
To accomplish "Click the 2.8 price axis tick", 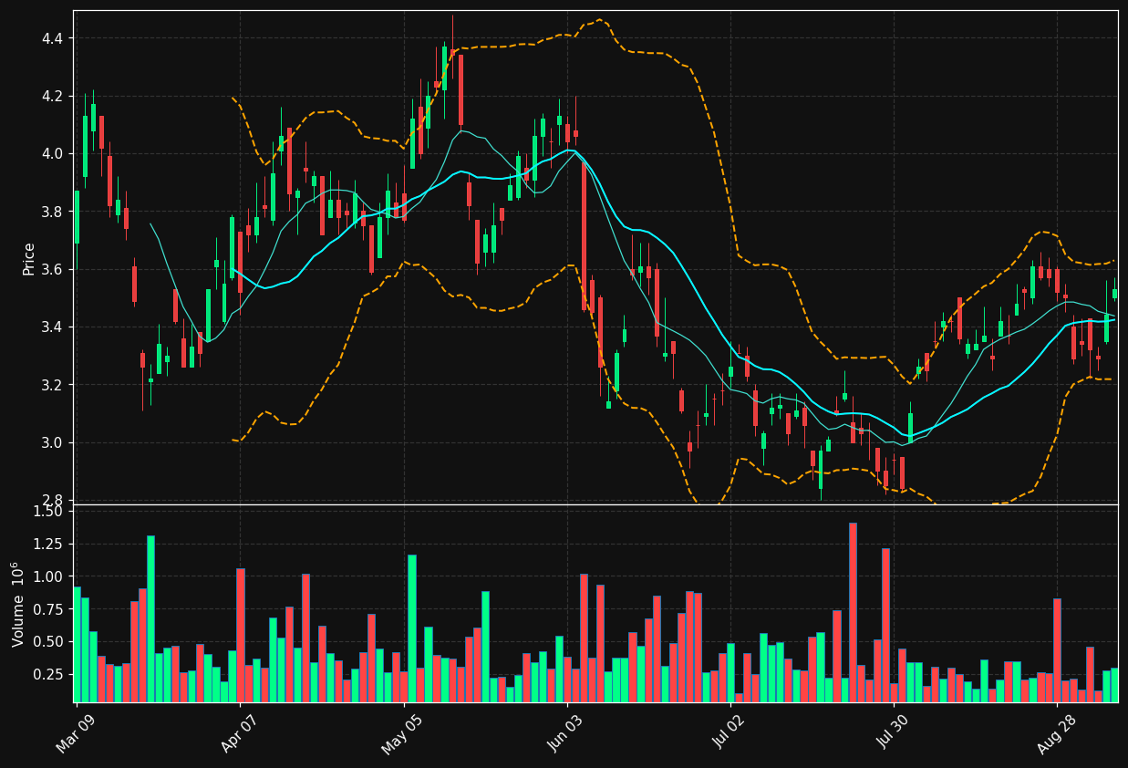I will pos(51,501).
